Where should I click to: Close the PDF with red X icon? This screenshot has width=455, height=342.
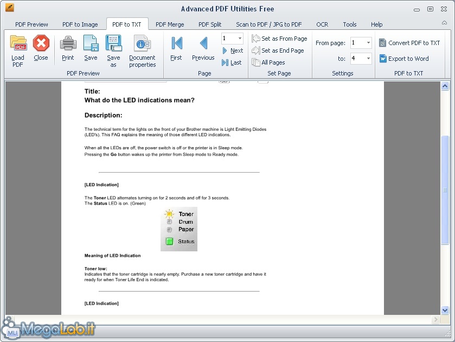41,43
